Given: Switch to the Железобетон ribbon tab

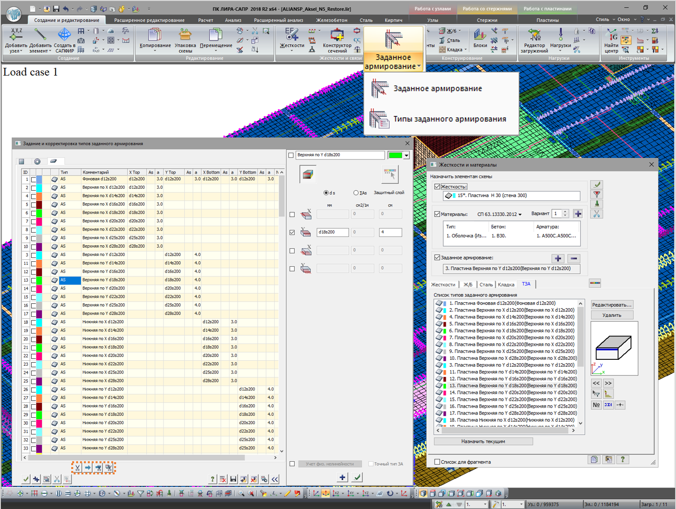Looking at the screenshot, I should pos(331,20).
